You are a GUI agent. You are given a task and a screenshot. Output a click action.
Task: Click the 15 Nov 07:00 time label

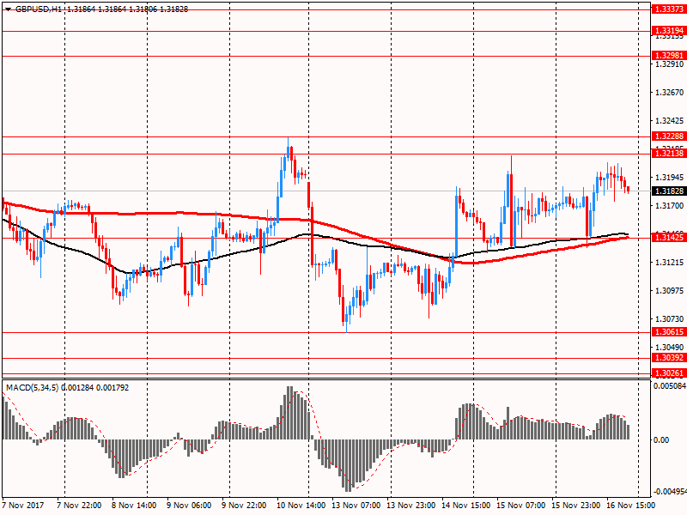(521, 505)
